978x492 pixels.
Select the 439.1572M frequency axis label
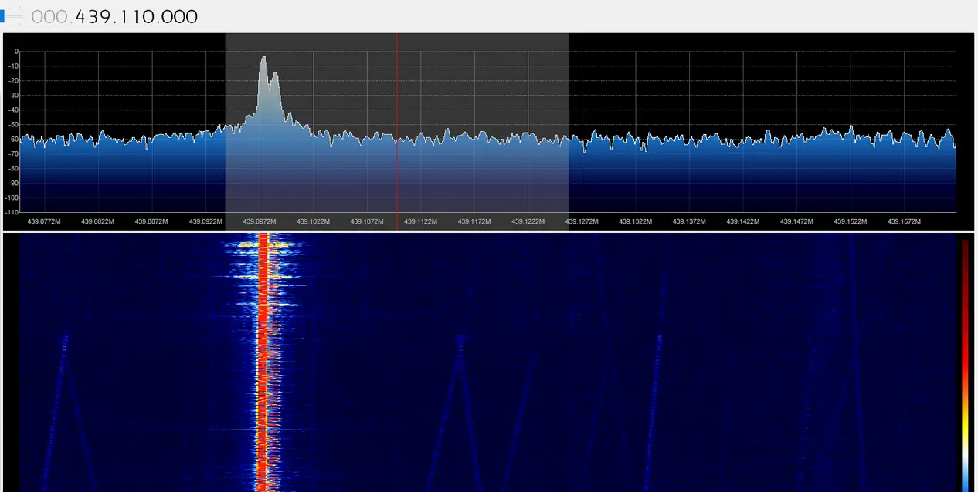[904, 221]
